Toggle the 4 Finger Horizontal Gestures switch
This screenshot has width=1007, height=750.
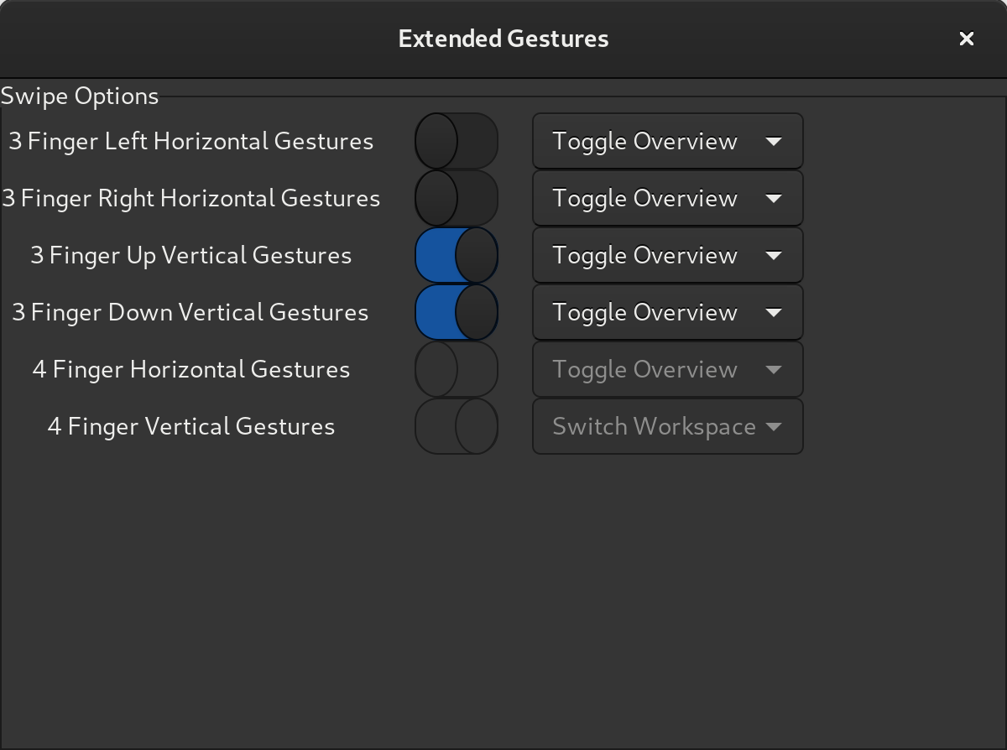457,369
